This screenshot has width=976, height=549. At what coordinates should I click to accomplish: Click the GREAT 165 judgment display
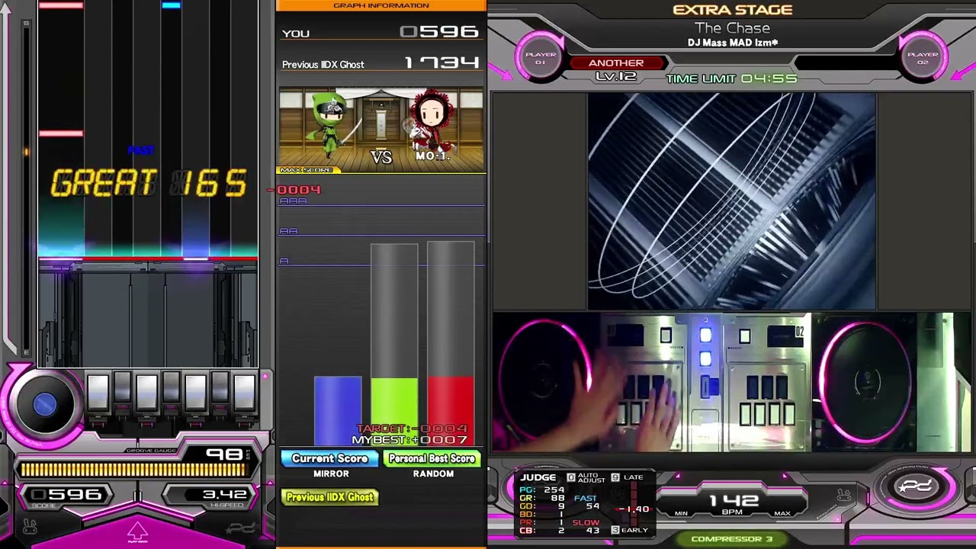coord(149,184)
